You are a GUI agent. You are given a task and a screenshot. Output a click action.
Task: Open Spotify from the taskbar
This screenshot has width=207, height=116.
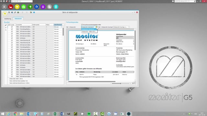(x=89, y=114)
